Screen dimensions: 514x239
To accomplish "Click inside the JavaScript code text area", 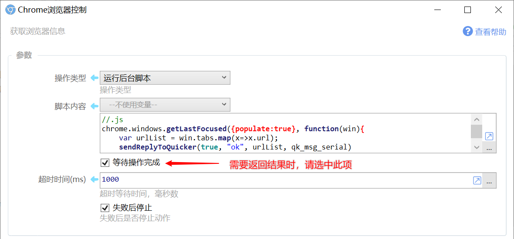I will tap(285, 133).
